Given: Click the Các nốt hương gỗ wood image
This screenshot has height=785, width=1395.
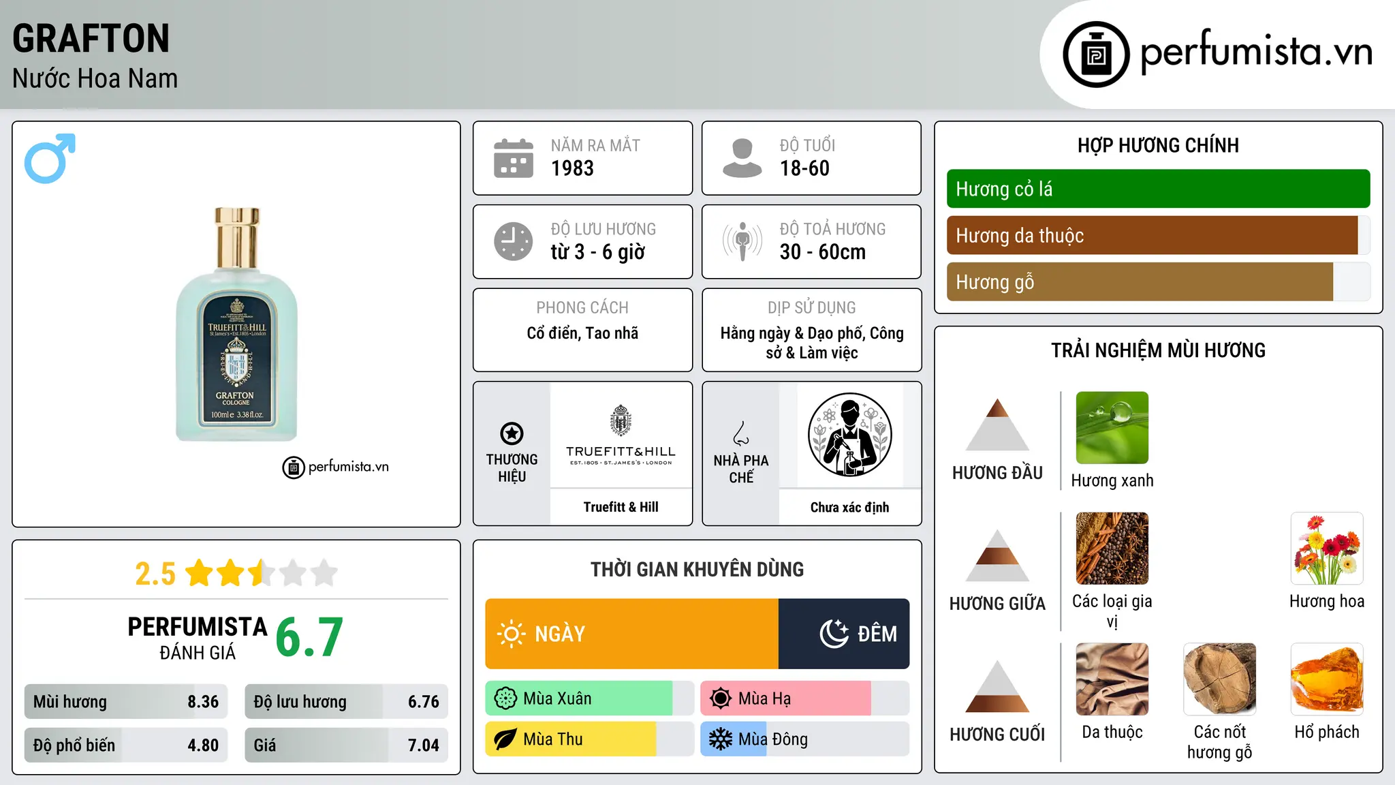Looking at the screenshot, I should 1219,679.
